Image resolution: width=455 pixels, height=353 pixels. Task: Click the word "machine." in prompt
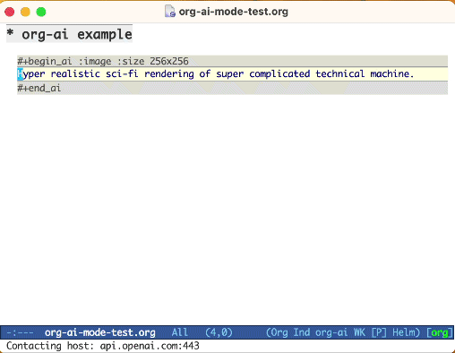pyautogui.click(x=392, y=73)
